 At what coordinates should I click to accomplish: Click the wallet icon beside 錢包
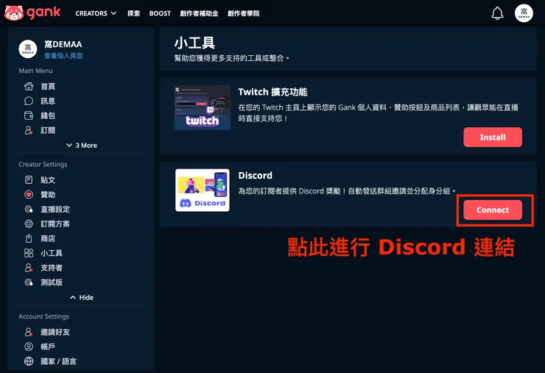[x=29, y=116]
